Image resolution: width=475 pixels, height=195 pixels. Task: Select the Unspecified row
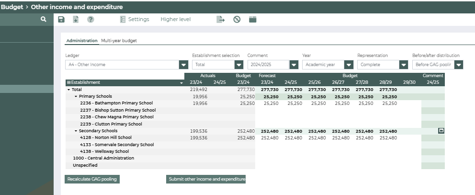pyautogui.click(x=85, y=165)
